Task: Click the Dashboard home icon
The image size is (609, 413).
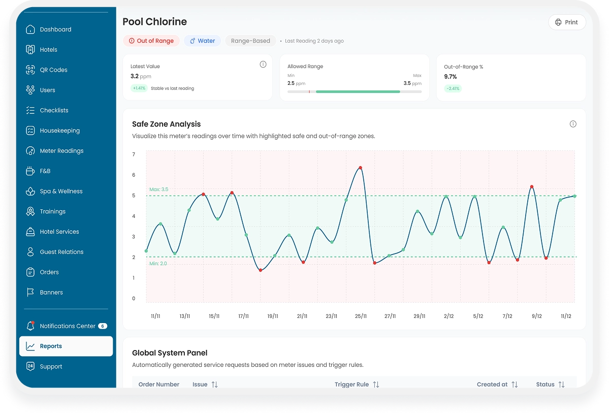Action: (30, 29)
